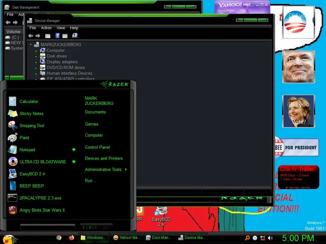Open Firefox from the taskbar

[x=72, y=238]
